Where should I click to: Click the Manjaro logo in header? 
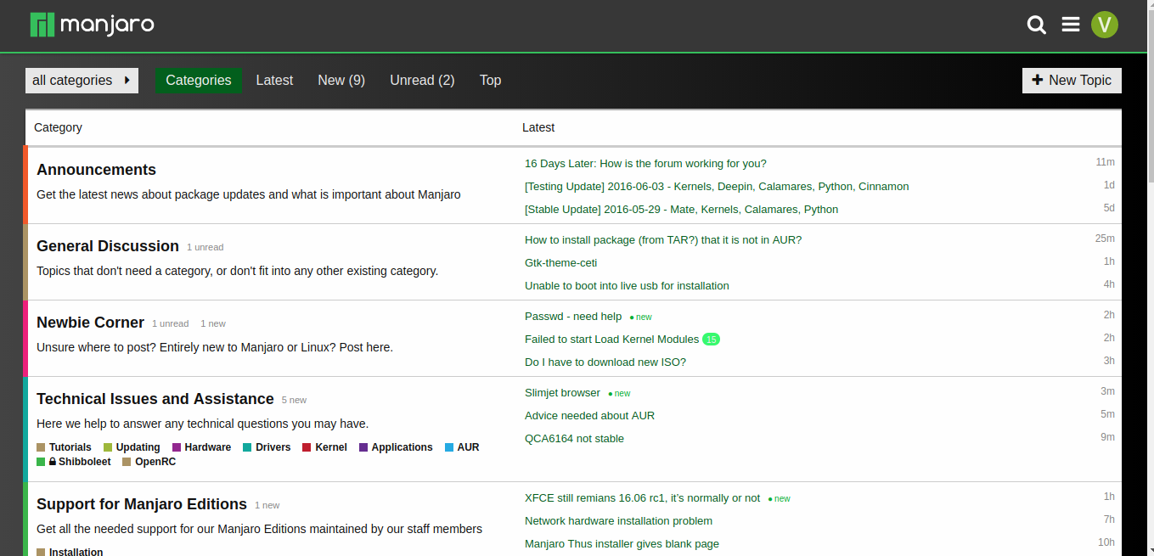[92, 25]
